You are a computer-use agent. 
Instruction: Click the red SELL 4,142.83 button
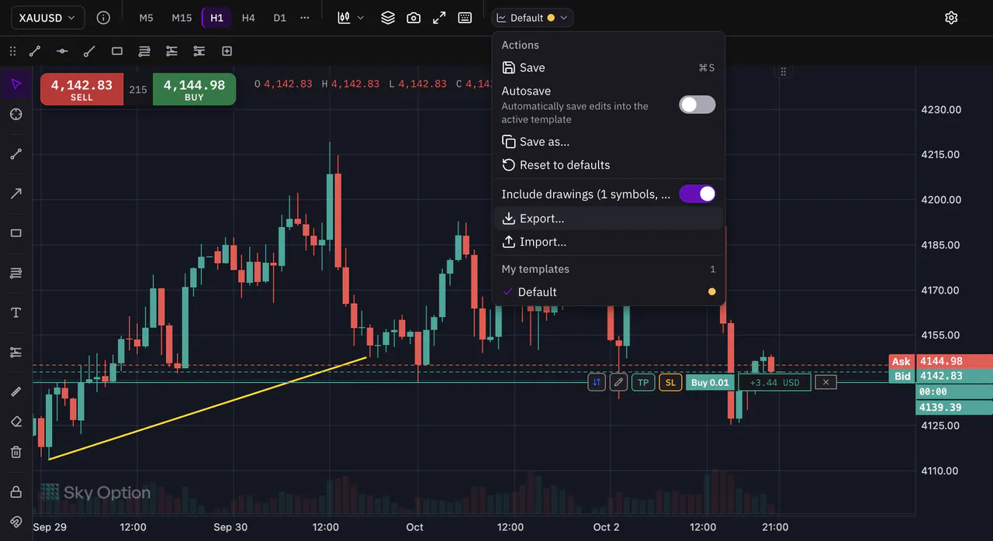pyautogui.click(x=81, y=90)
